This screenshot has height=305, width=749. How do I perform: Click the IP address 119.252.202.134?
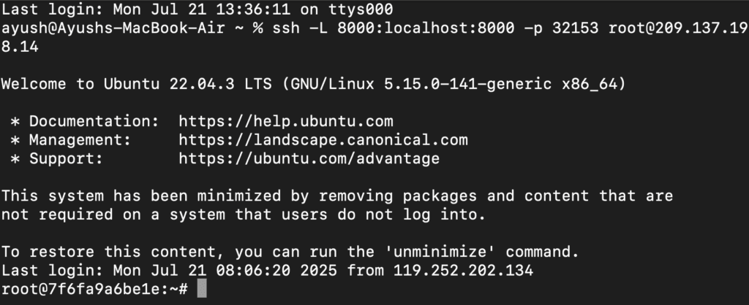(x=463, y=271)
